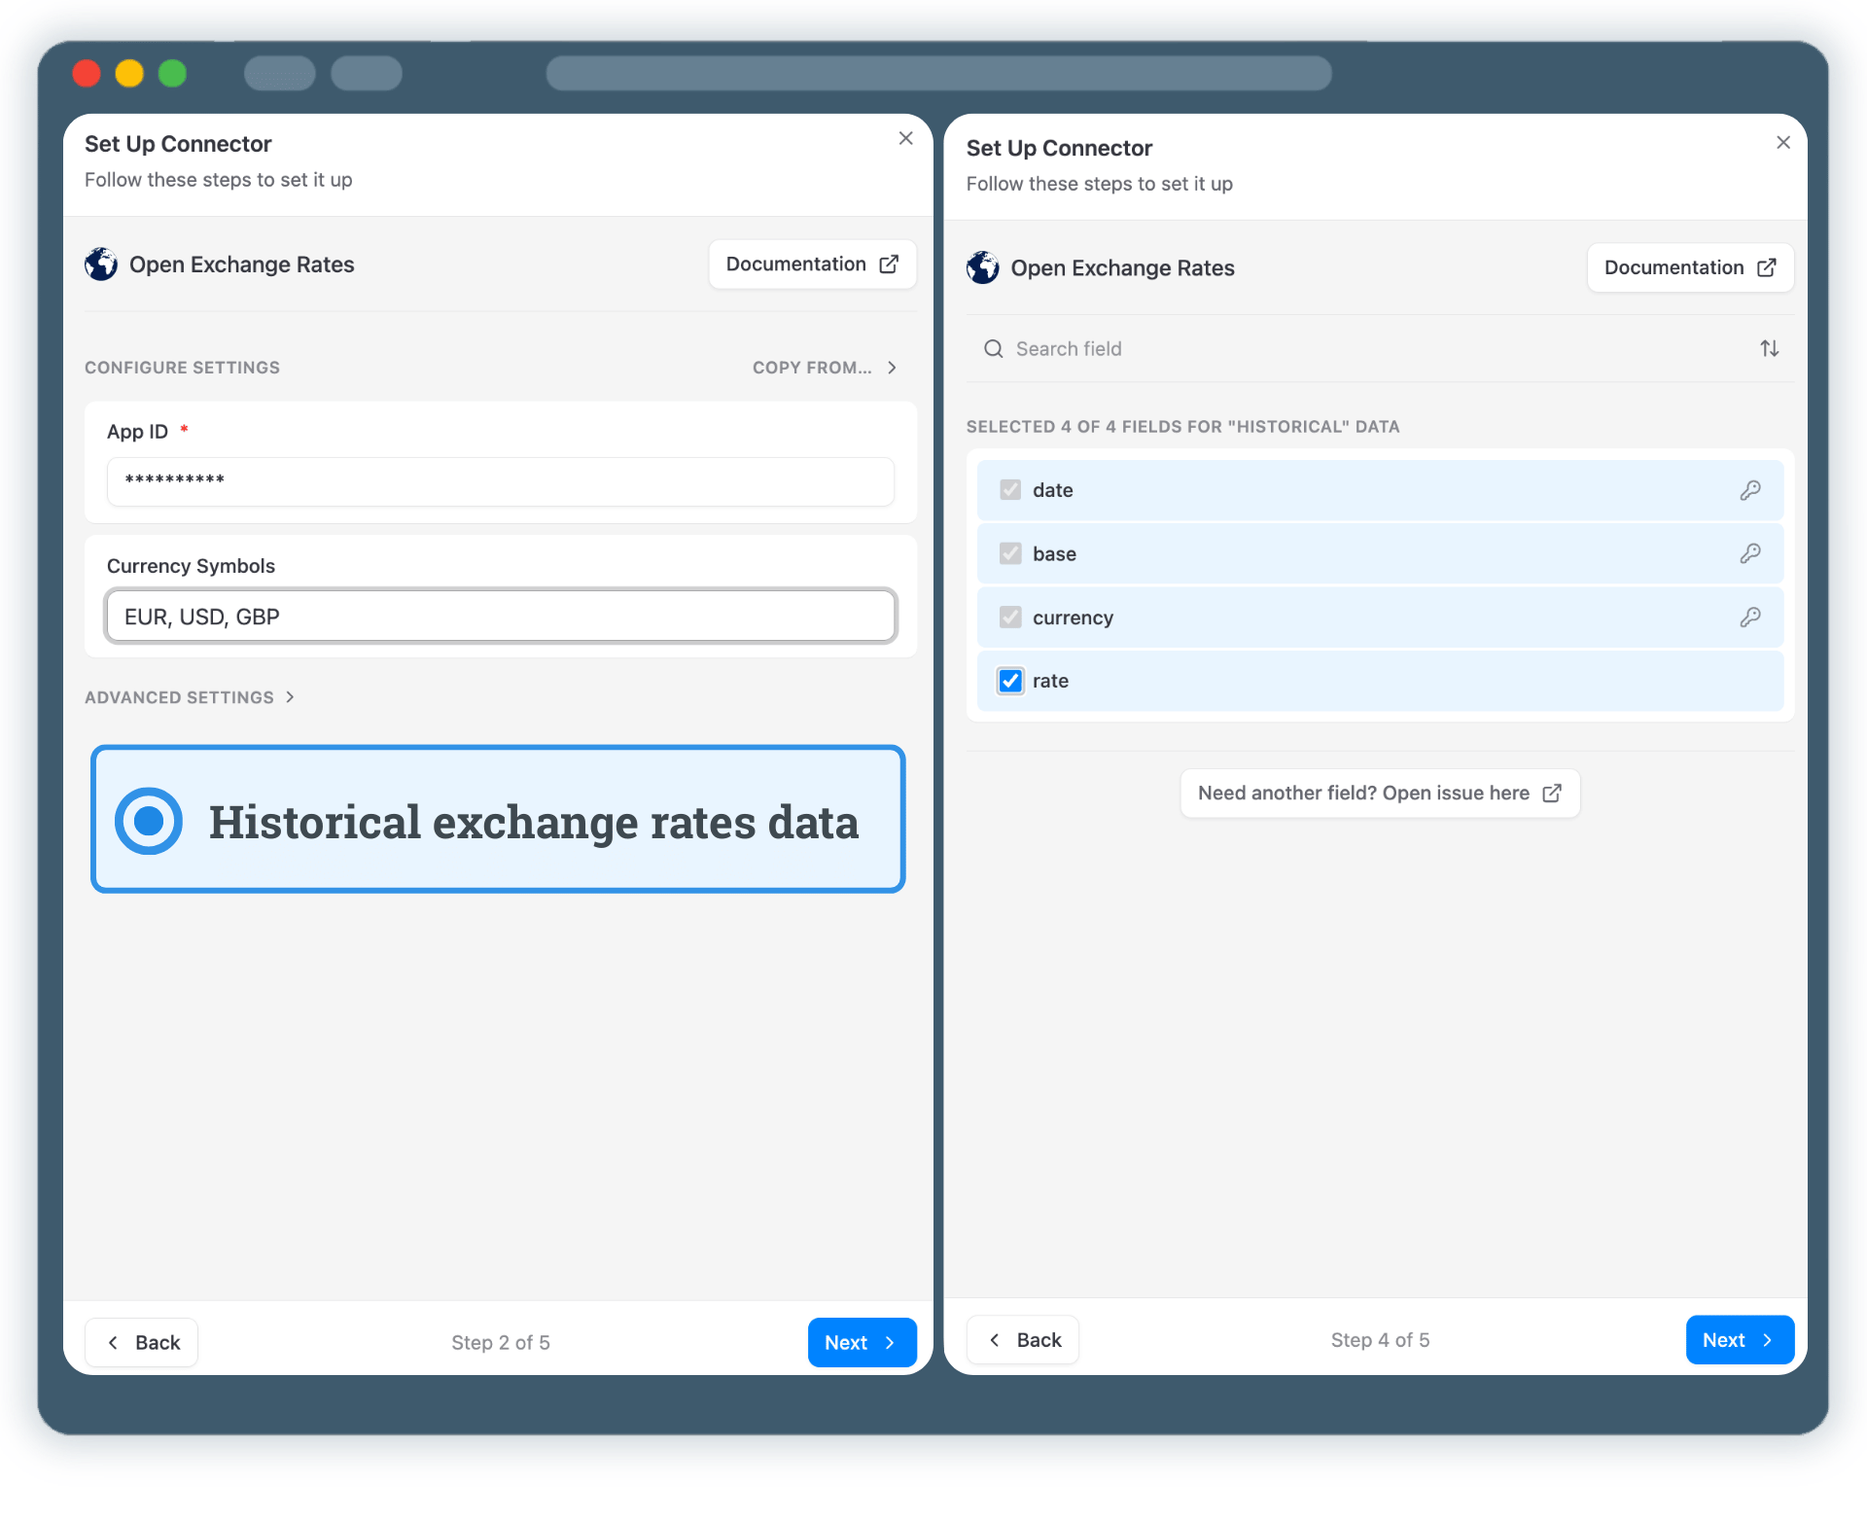Click the Open Exchange Rates globe logo
The width and height of the screenshot is (1867, 1519).
pyautogui.click(x=100, y=264)
